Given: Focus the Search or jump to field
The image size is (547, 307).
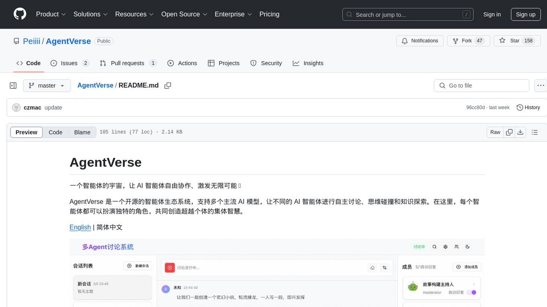Looking at the screenshot, I should [x=408, y=14].
